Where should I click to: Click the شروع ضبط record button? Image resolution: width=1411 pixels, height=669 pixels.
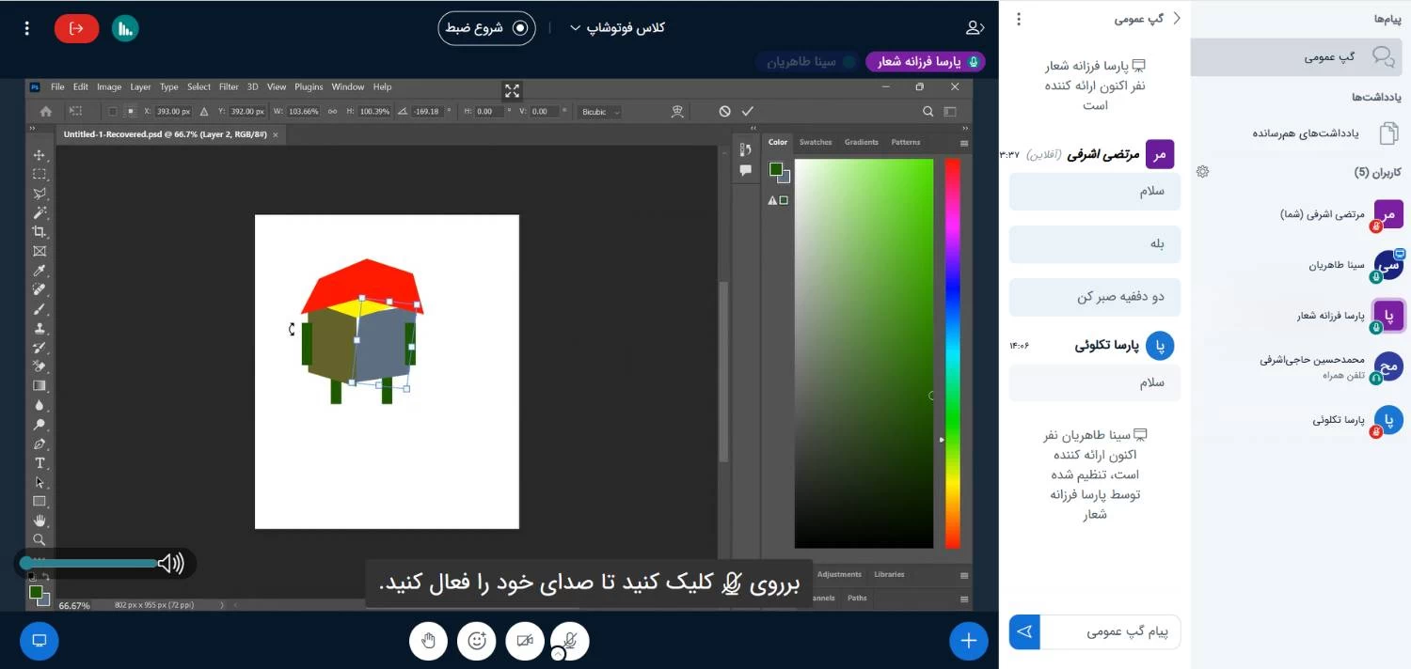[486, 28]
